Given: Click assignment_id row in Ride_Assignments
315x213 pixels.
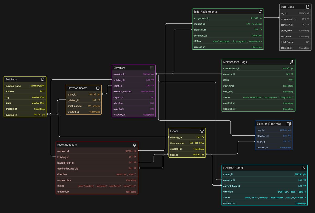Looking at the screenshot, I should tap(228, 18).
